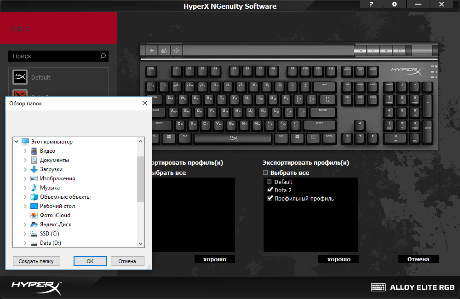Uncheck the Dota 2 export checkbox

[270, 190]
